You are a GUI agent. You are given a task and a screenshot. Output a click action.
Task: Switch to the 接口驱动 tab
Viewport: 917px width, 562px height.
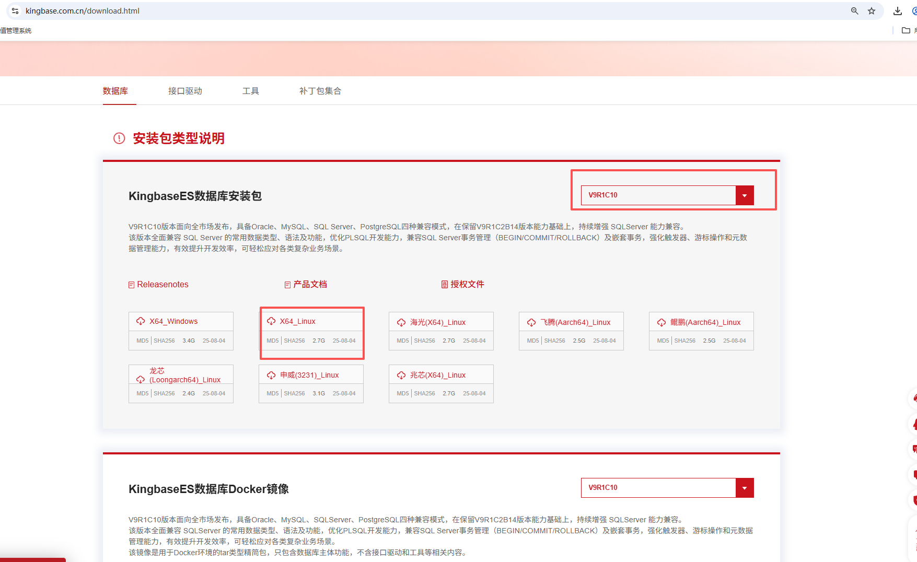[185, 91]
